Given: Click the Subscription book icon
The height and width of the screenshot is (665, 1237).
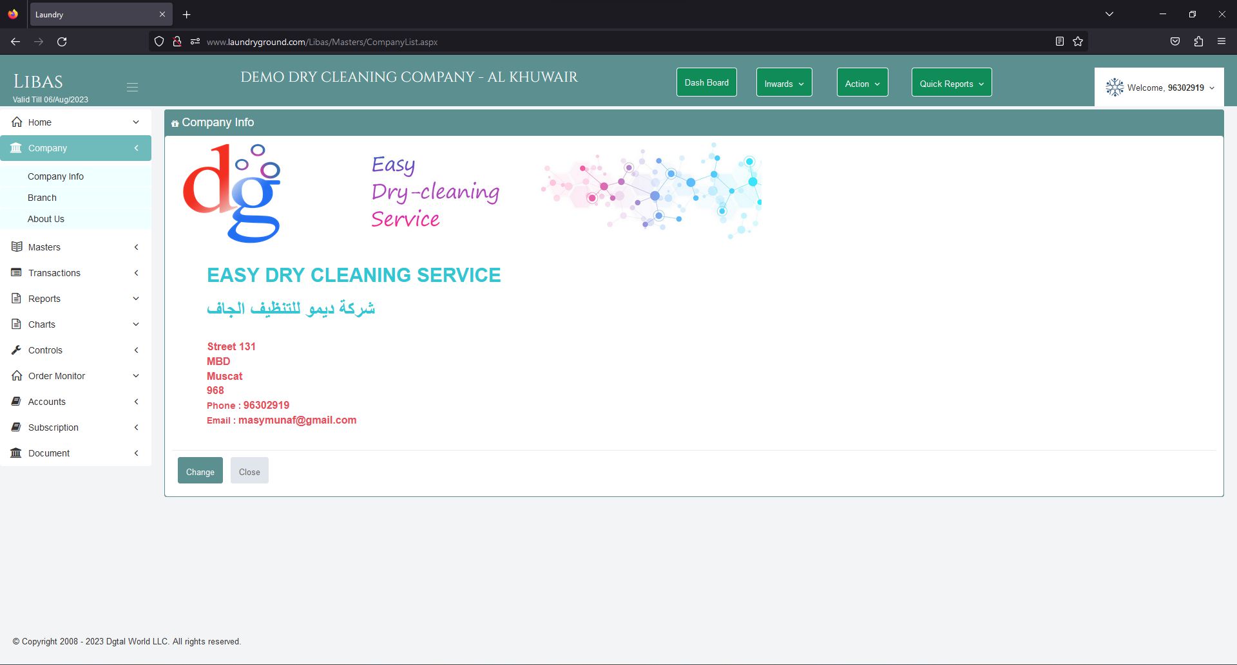Looking at the screenshot, I should tap(17, 427).
